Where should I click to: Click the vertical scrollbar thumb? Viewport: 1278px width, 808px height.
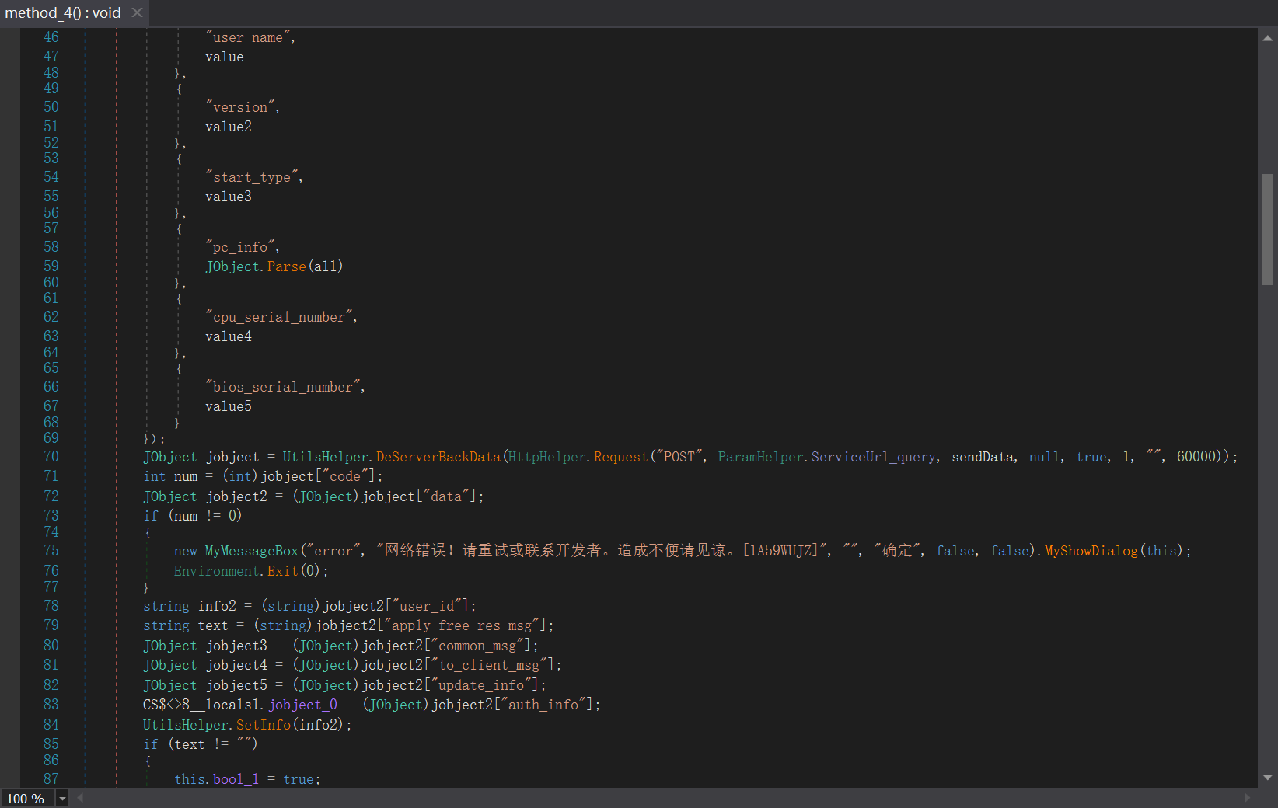[1268, 229]
